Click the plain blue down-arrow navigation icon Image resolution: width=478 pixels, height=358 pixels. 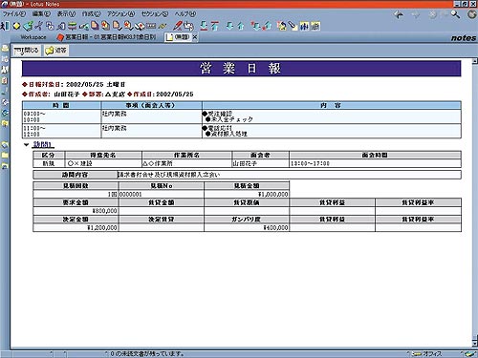229,26
